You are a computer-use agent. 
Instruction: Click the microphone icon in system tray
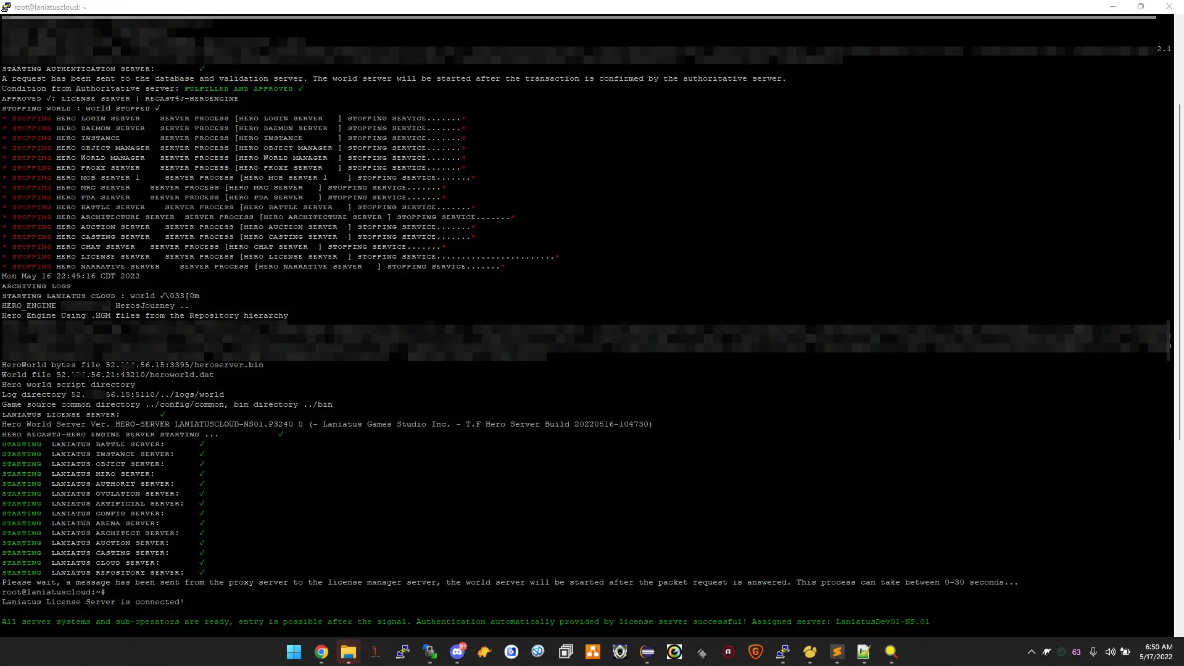tap(1093, 652)
